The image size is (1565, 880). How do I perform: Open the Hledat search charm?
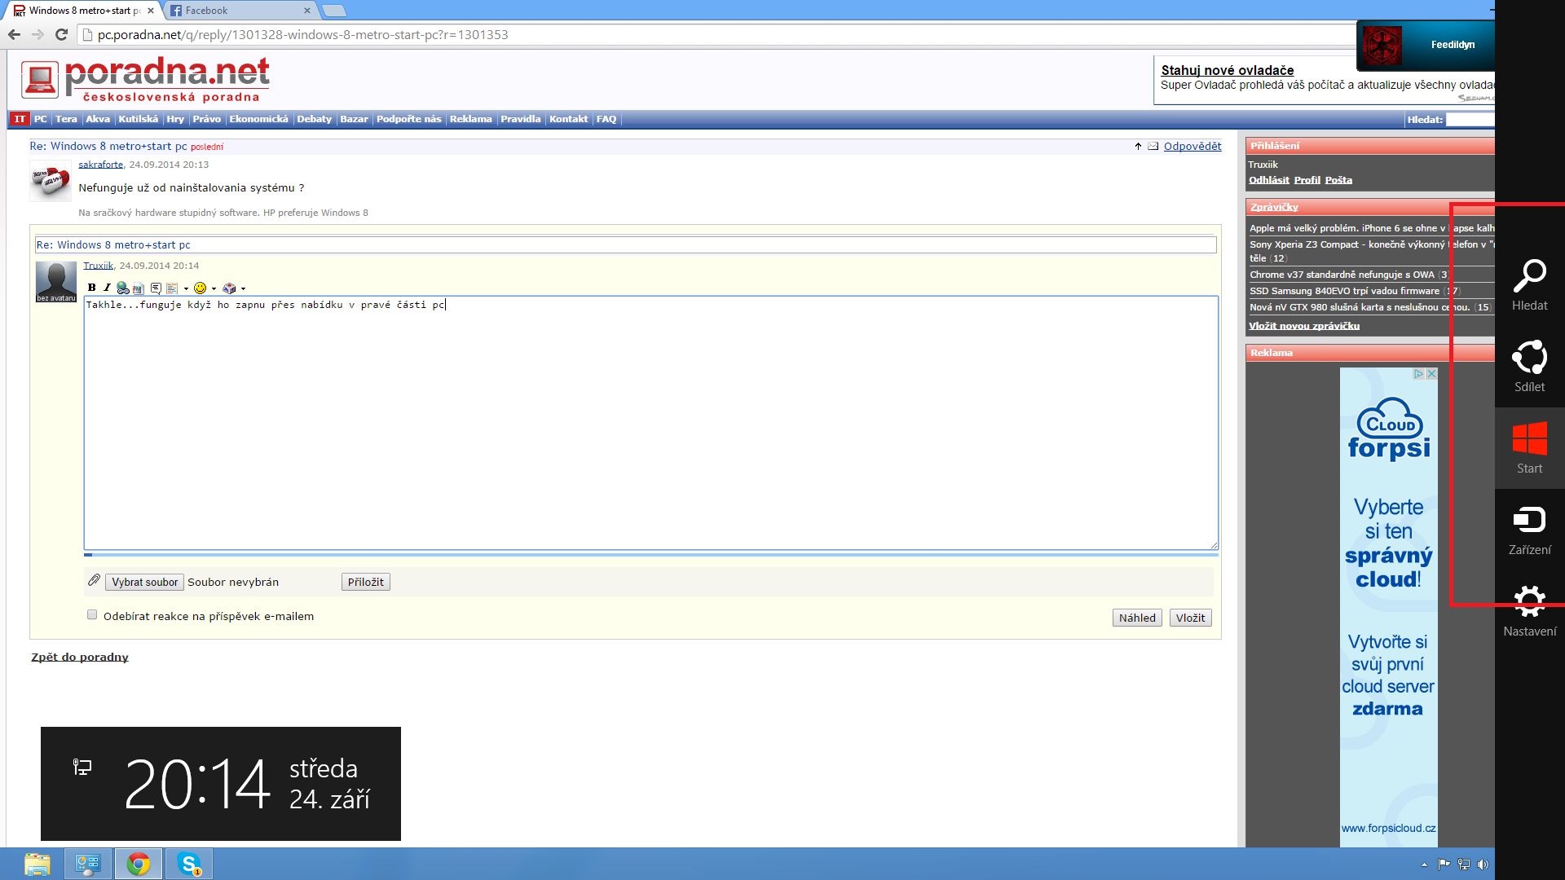(x=1529, y=285)
